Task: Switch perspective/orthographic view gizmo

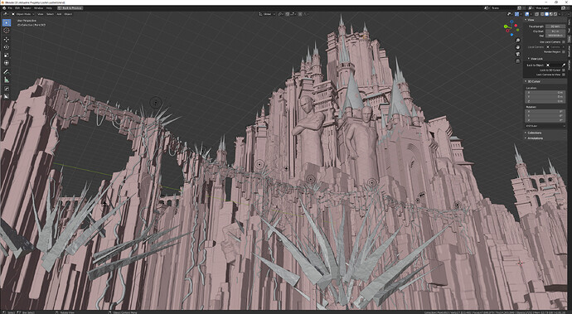Action: click(517, 61)
